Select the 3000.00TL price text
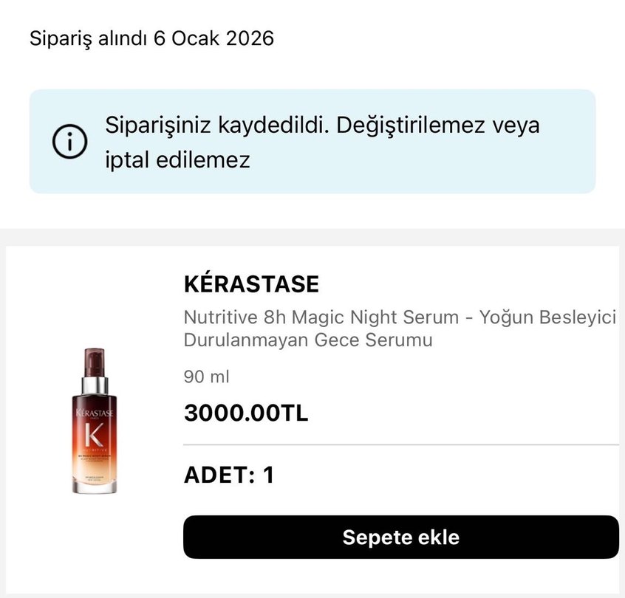The width and height of the screenshot is (625, 598). tap(246, 412)
